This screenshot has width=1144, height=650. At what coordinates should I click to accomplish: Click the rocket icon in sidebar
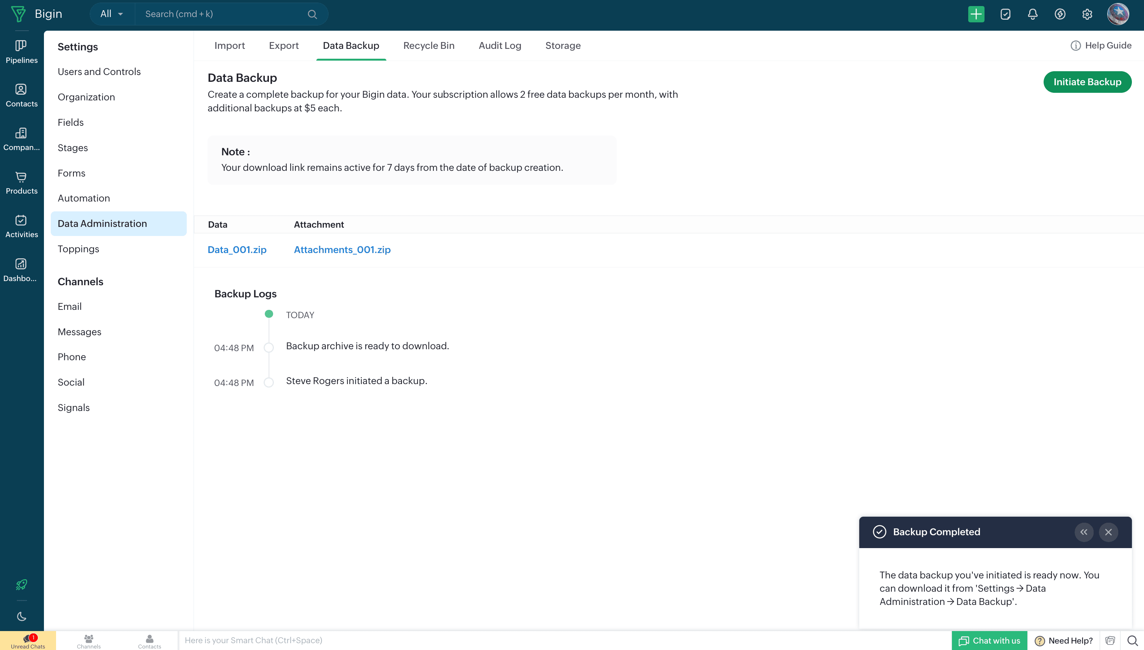[x=21, y=584]
